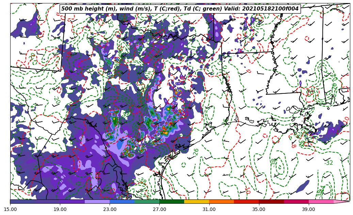Select the 35.00 colorbar tick label

[259, 209]
